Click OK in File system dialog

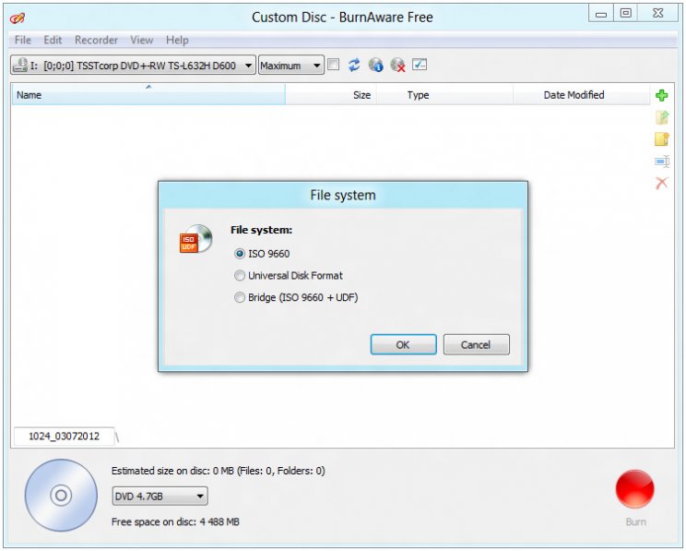[403, 344]
